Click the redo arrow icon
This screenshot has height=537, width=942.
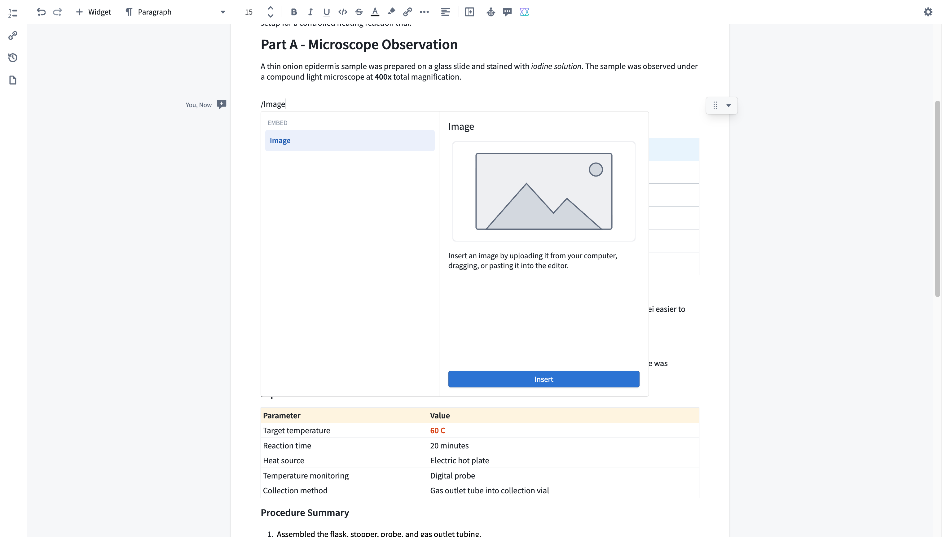(57, 12)
